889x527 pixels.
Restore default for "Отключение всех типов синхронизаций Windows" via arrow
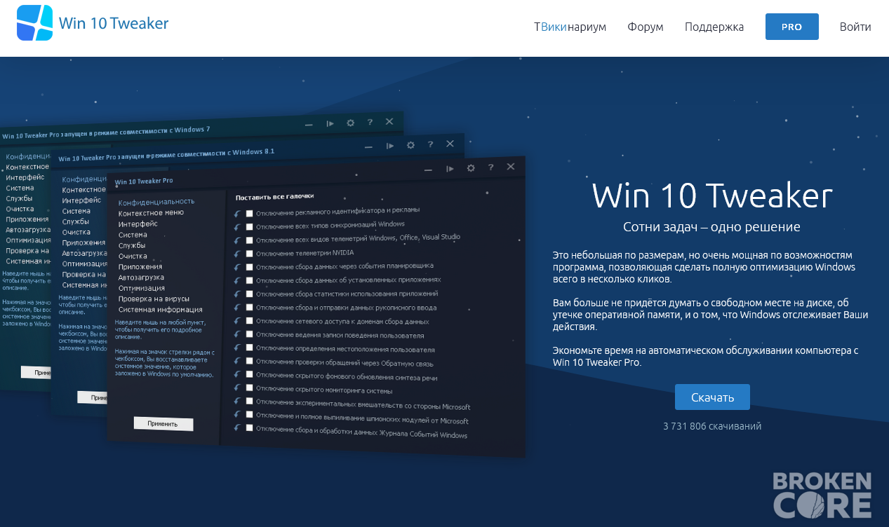[x=238, y=226]
